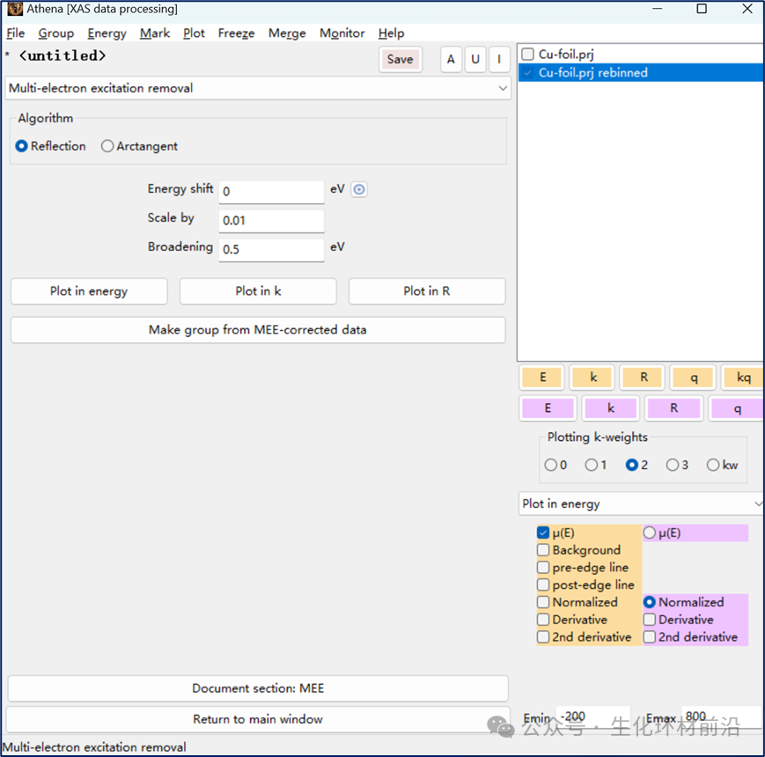The height and width of the screenshot is (757, 765).
Task: Click the Plot in energy button
Action: click(x=89, y=291)
